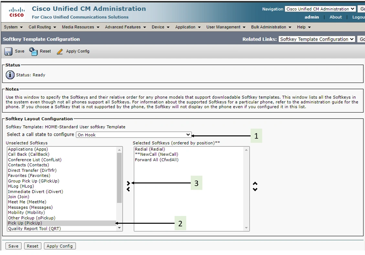The width and height of the screenshot is (365, 255).
Task: Open the Navigation dropdown
Action: coord(320,9)
